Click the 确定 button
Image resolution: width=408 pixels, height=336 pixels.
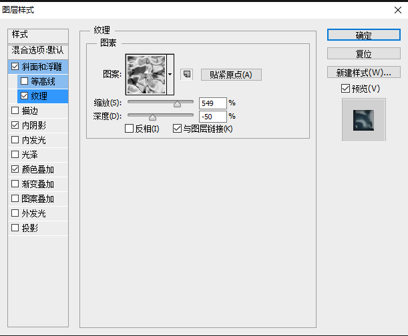pos(363,35)
